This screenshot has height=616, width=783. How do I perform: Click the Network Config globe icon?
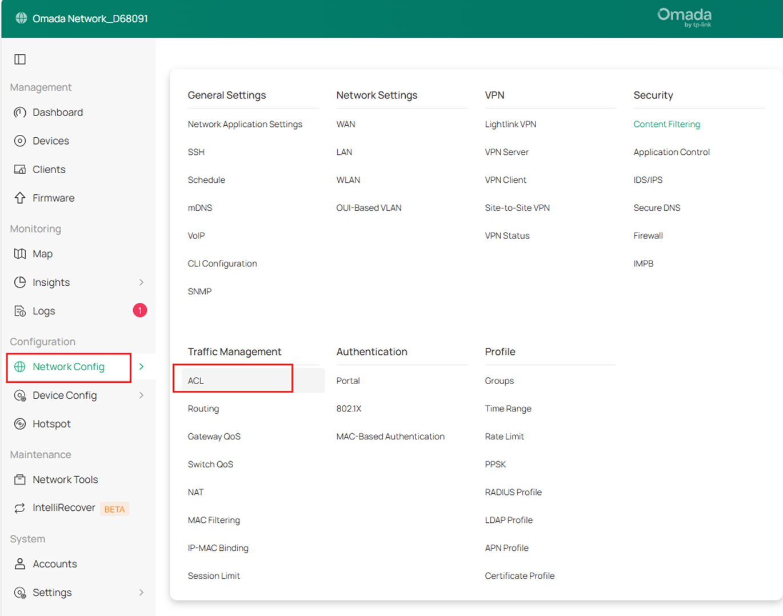click(x=20, y=367)
